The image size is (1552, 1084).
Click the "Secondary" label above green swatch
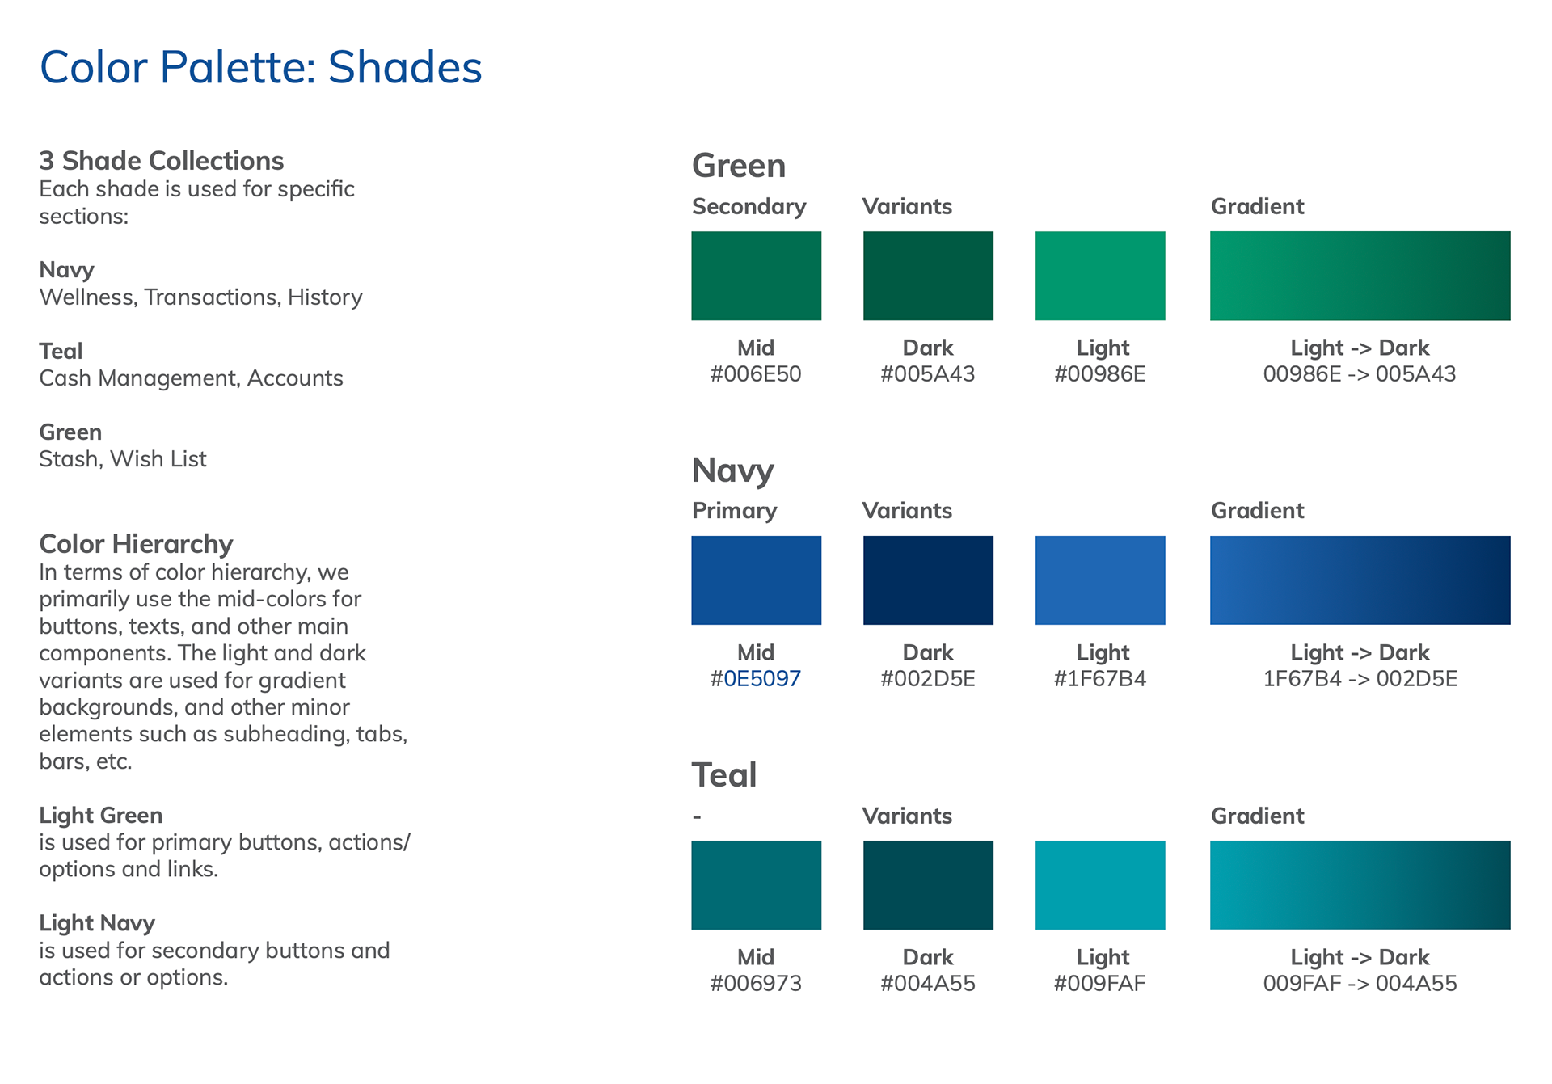pos(749,207)
